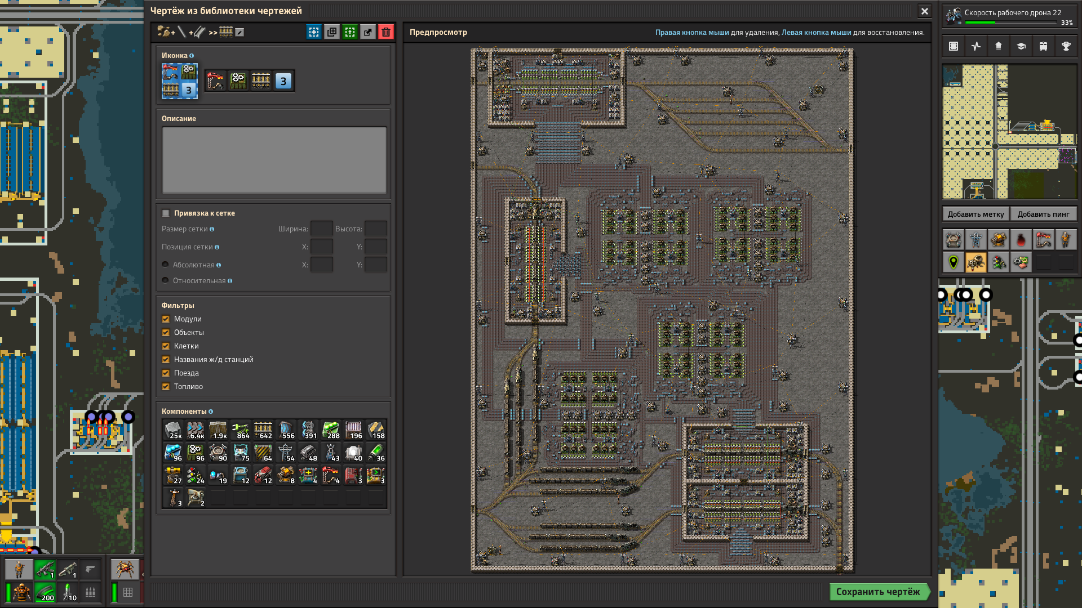This screenshot has height=608, width=1082.
Task: Toggle the green map tag pin icon
Action: point(954,262)
